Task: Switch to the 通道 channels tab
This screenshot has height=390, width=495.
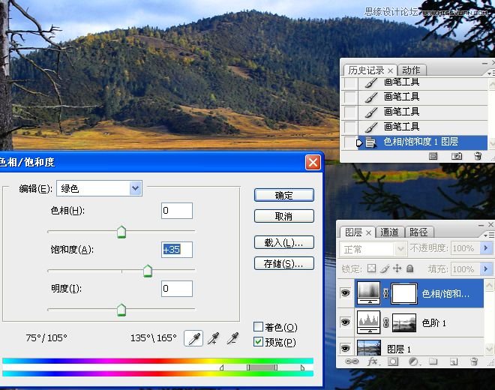Action: (x=389, y=232)
